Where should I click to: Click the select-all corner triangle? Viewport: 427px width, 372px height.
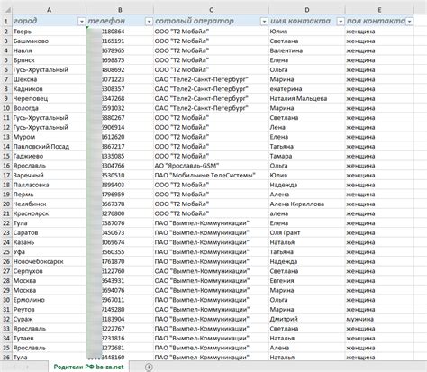pos(6,10)
